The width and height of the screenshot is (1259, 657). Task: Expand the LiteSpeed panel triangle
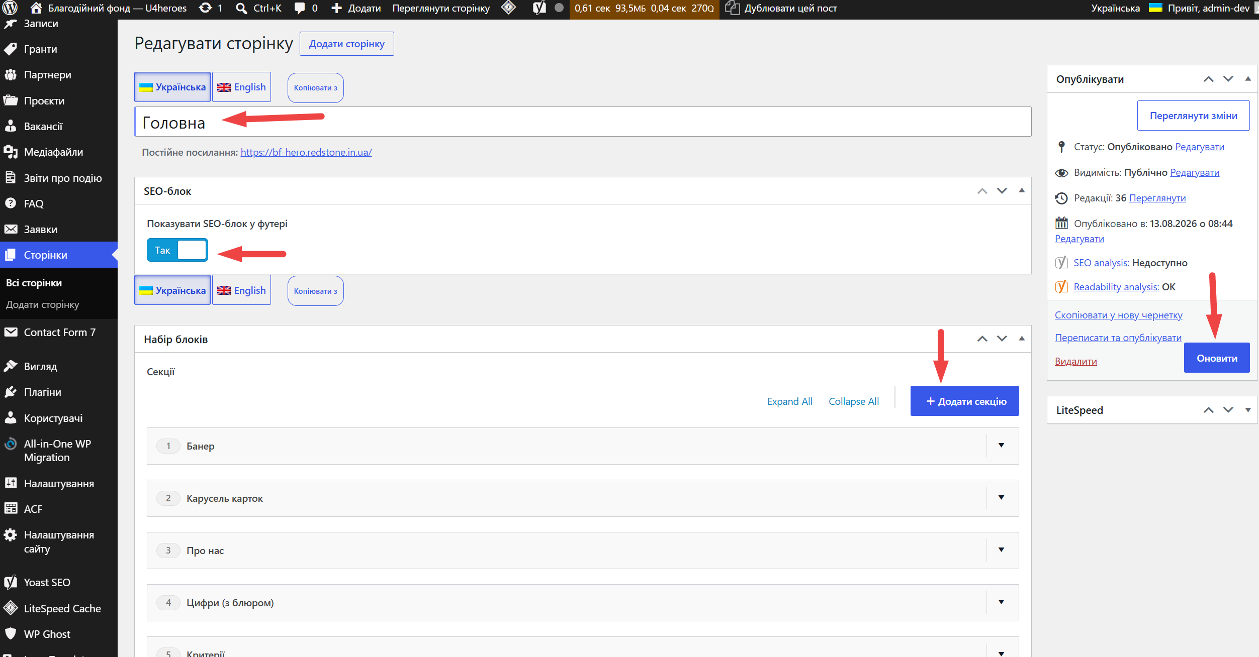[1248, 410]
